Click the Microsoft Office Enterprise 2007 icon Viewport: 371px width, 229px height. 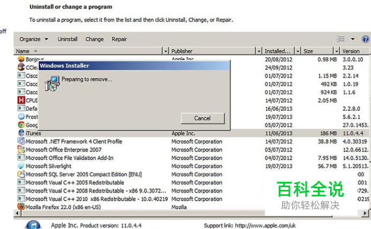point(21,149)
